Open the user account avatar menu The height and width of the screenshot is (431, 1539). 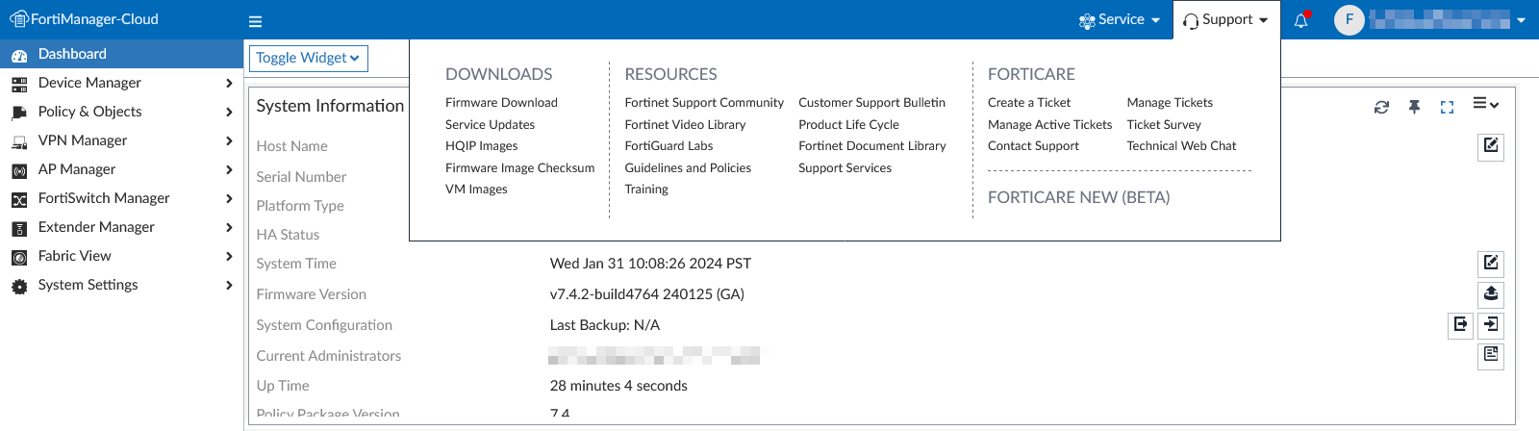[1349, 19]
